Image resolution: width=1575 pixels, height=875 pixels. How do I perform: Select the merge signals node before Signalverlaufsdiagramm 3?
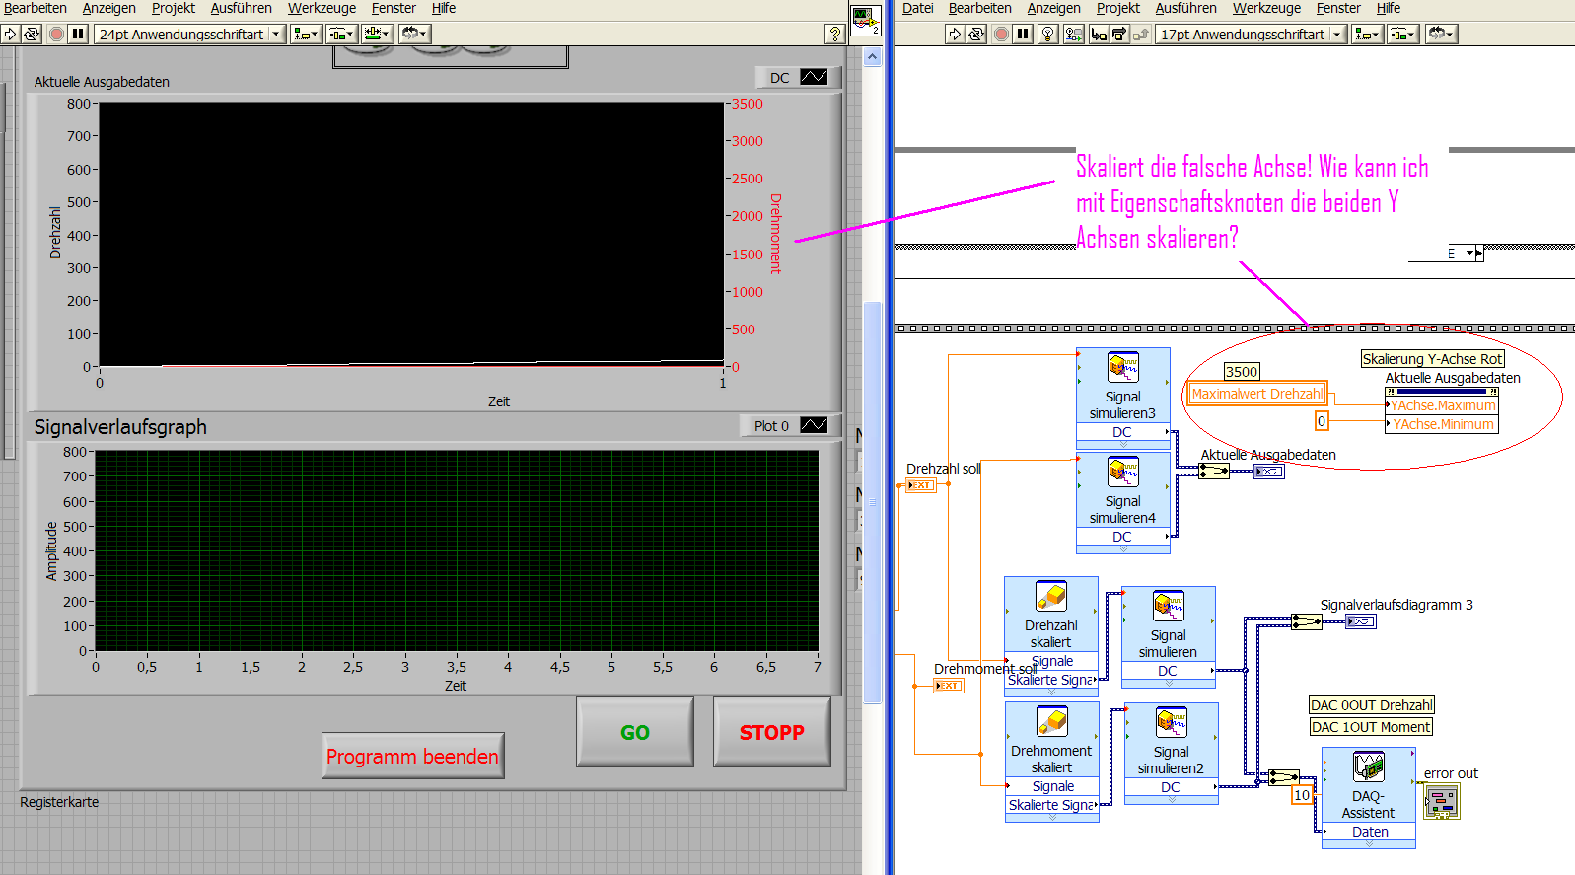tap(1307, 621)
